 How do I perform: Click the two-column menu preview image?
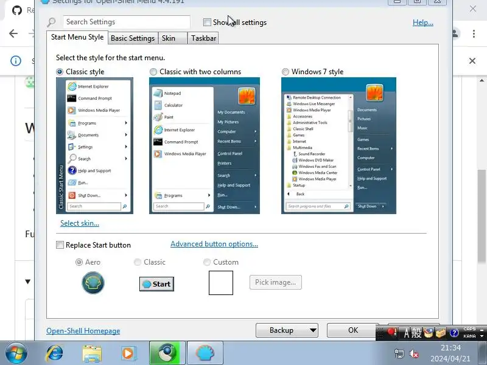coord(205,145)
